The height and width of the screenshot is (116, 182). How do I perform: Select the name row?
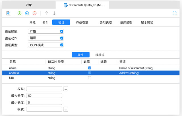91,68
